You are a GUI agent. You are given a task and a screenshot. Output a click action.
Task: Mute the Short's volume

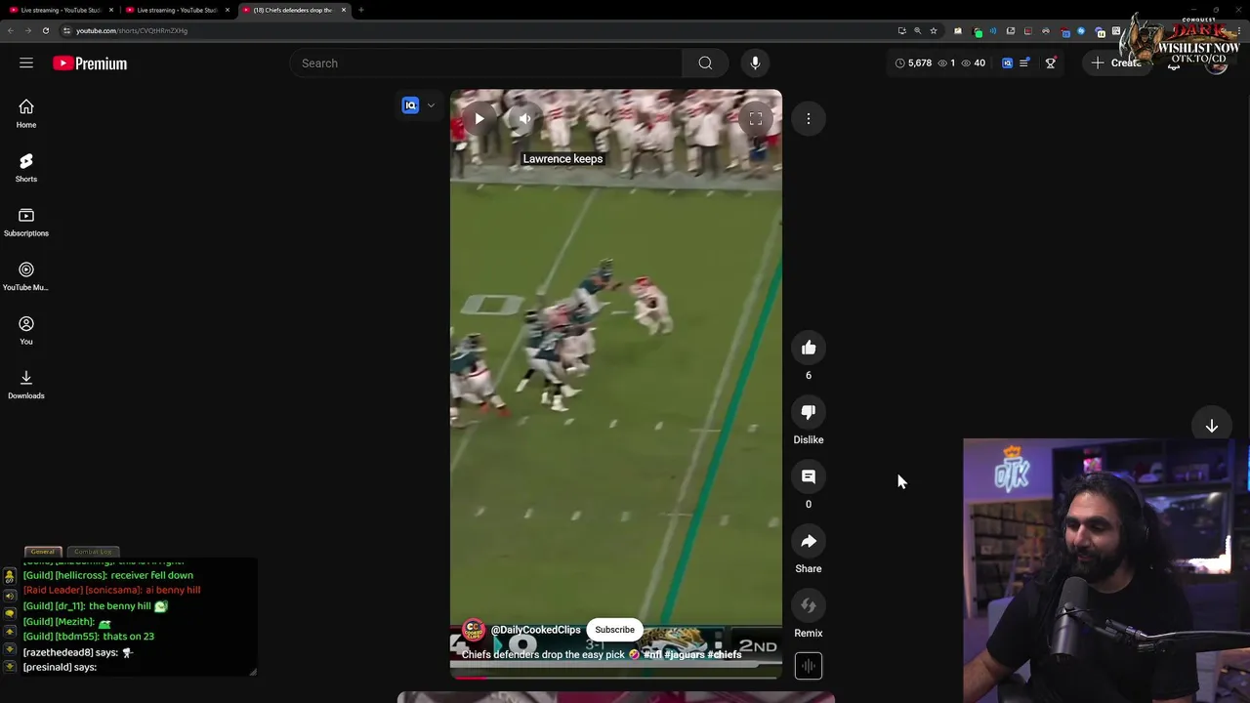tap(524, 119)
